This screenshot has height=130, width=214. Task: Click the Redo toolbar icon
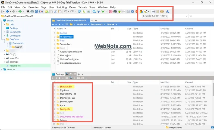click(x=72, y=12)
